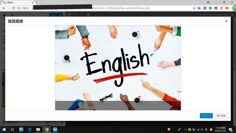Open a new browser tab
Viewport: 236px width, 133px height.
39,3
